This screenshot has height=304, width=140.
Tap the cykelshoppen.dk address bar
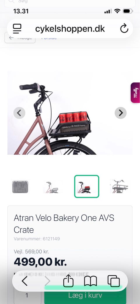[x=70, y=29]
